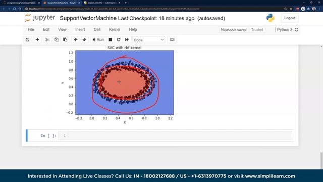Interrupt the kernel with the stop square
The width and height of the screenshot is (323, 182).
(111, 39)
